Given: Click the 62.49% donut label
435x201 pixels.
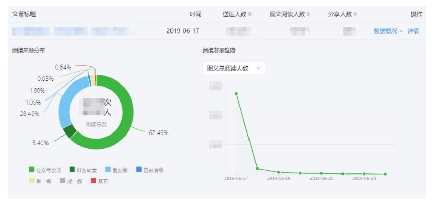Looking at the screenshot, I should 159,133.
